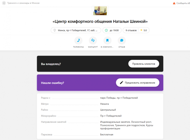Viewport: 190px width, 140px height.
Task: Open the office photo thumbnail
Action: (x=100, y=11)
